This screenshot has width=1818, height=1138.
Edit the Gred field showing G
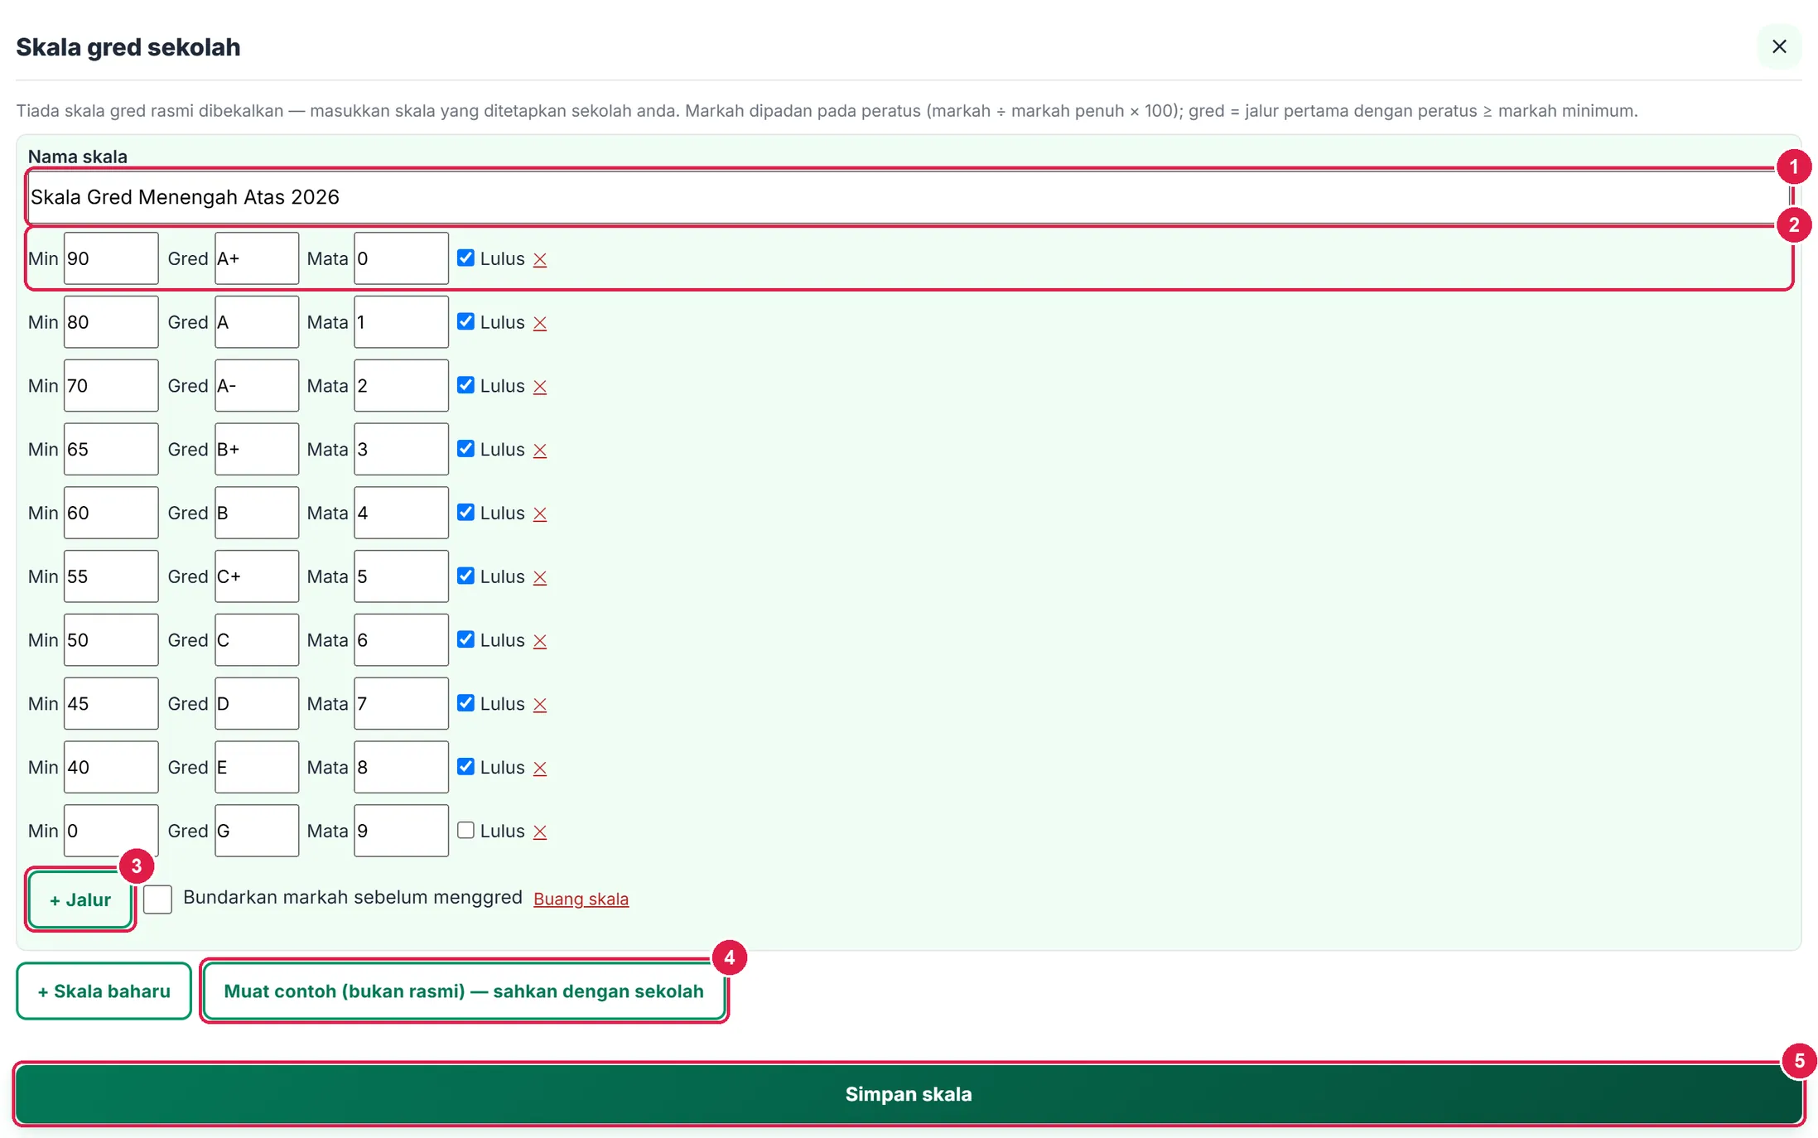coord(257,831)
